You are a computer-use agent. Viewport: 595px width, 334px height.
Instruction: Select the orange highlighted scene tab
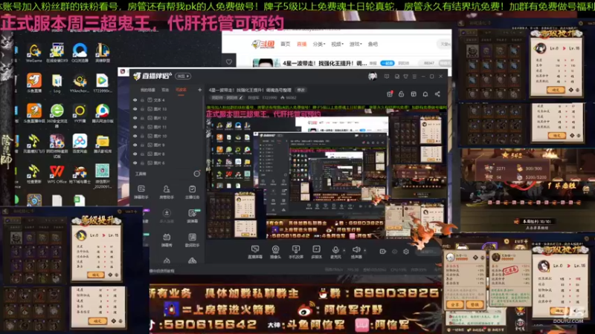click(181, 90)
